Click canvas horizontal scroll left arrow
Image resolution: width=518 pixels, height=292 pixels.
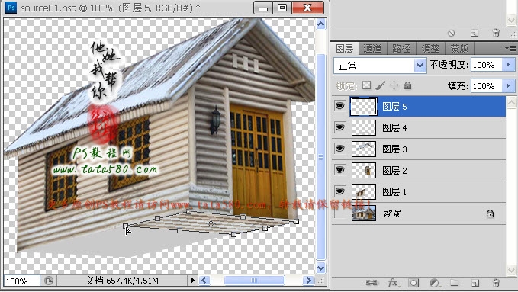pyautogui.click(x=204, y=281)
